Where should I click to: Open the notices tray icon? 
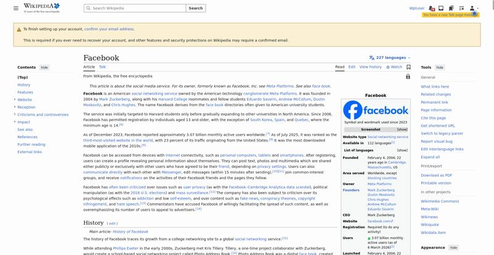coord(441,8)
